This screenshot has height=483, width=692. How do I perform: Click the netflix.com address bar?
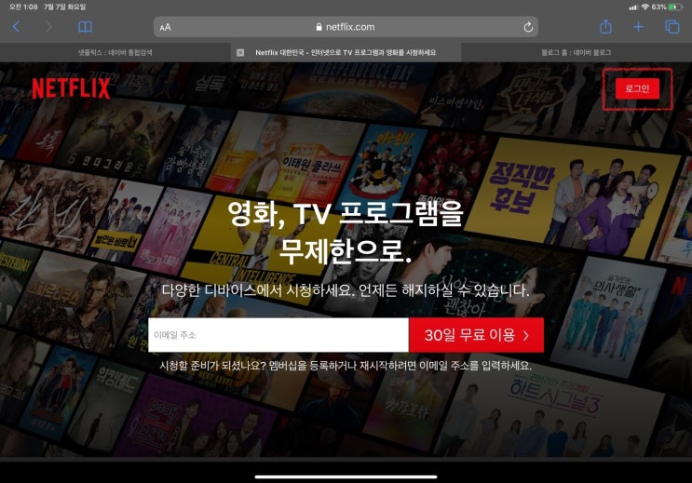[346, 27]
